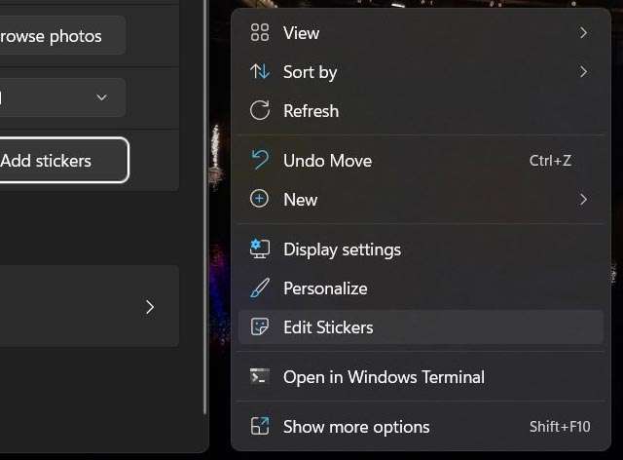Select Open in Windows Terminal
This screenshot has height=460, width=623.
pyautogui.click(x=384, y=377)
